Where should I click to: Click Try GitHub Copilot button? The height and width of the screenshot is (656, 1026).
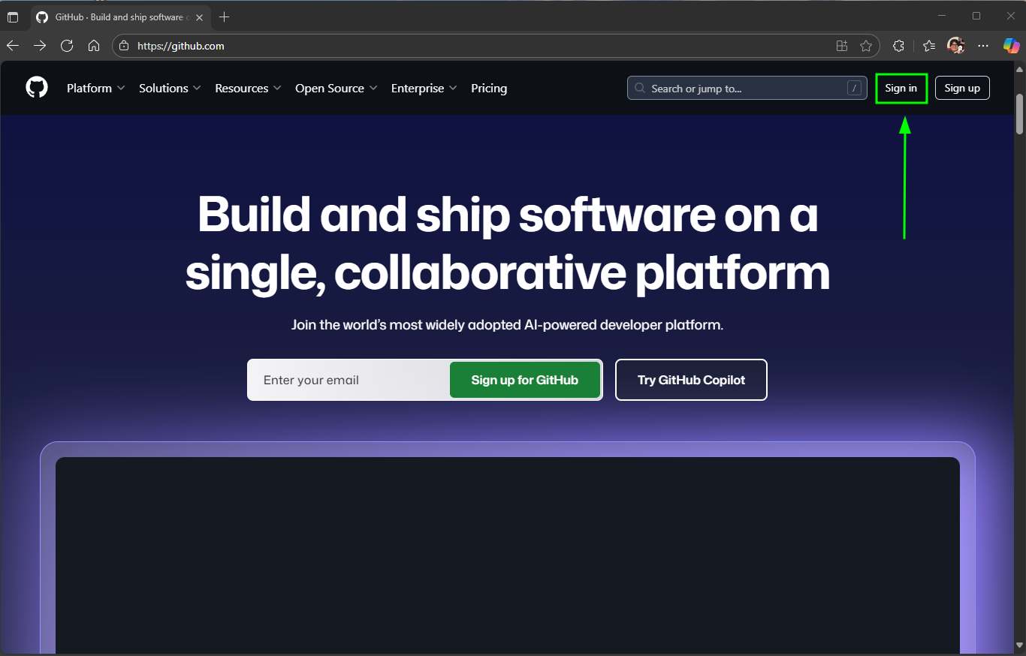click(691, 380)
